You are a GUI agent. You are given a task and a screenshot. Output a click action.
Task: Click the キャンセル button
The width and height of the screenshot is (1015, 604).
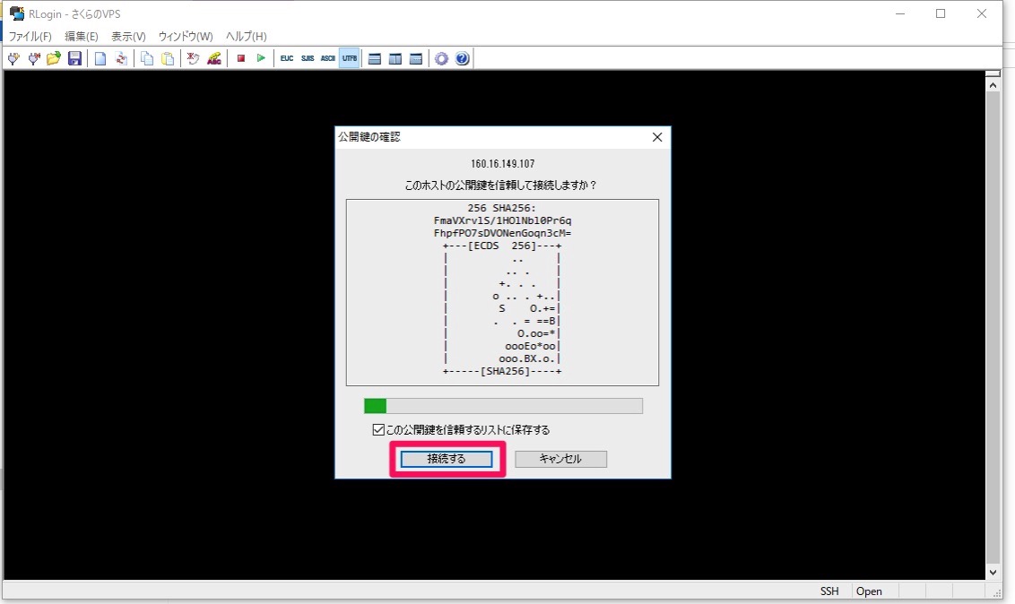click(x=560, y=458)
